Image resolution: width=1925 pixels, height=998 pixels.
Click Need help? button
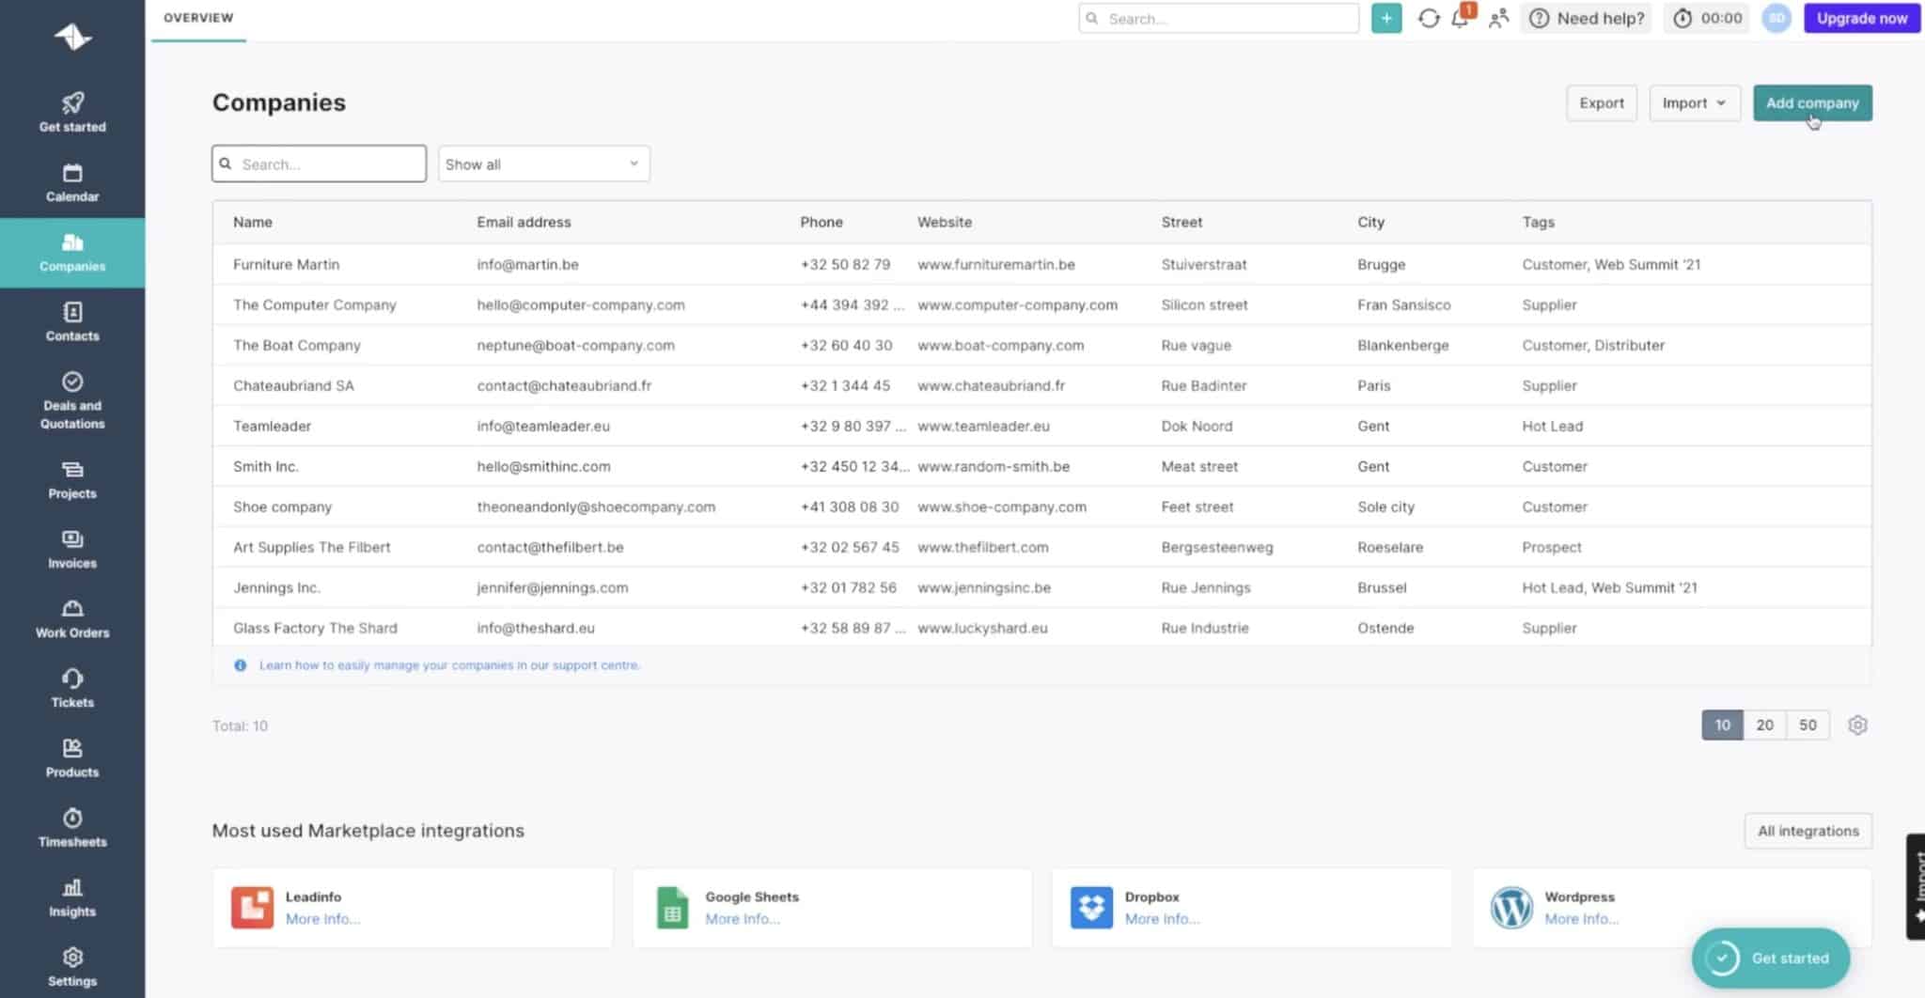point(1587,18)
